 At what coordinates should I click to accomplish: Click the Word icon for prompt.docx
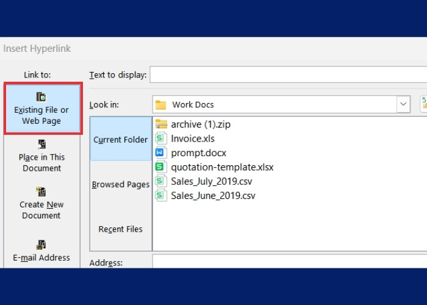(161, 152)
